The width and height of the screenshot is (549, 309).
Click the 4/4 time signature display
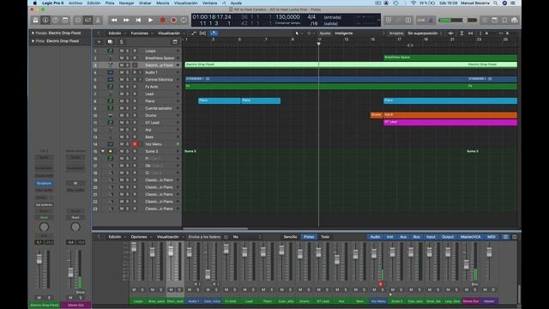(311, 17)
